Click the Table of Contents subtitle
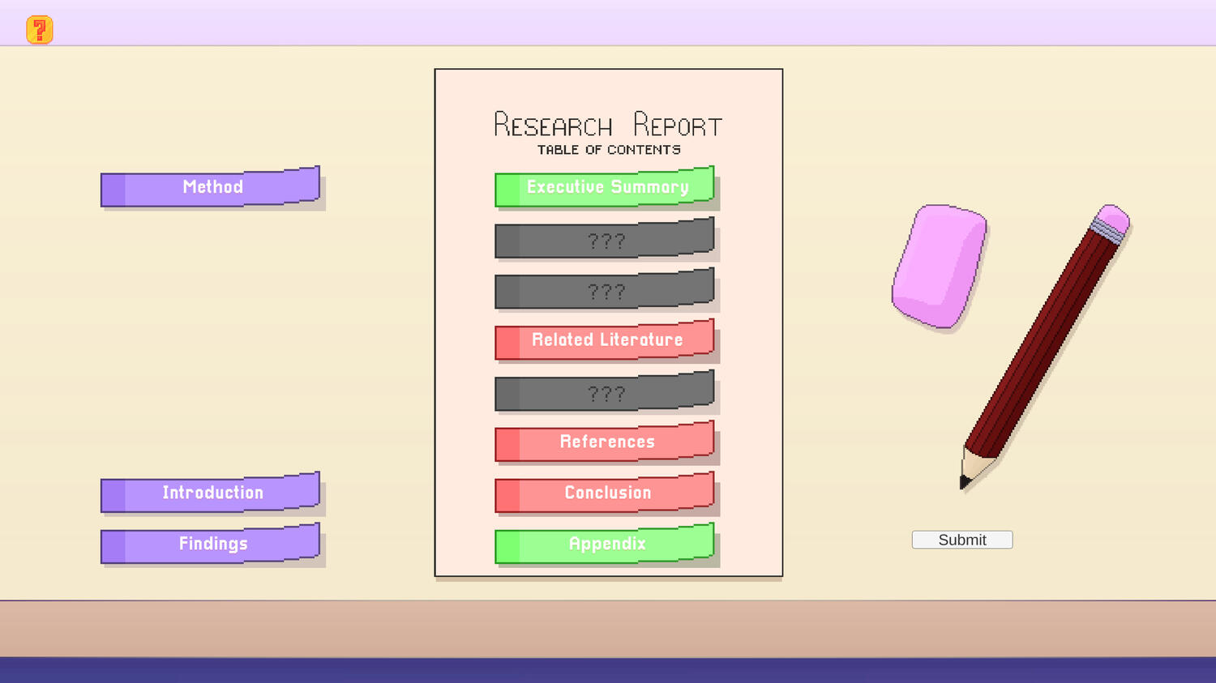1216x683 pixels. [609, 150]
